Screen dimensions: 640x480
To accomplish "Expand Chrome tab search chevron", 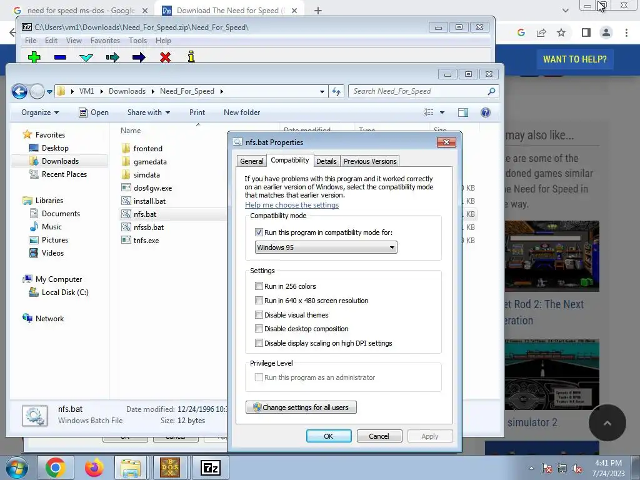I will pyautogui.click(x=565, y=11).
